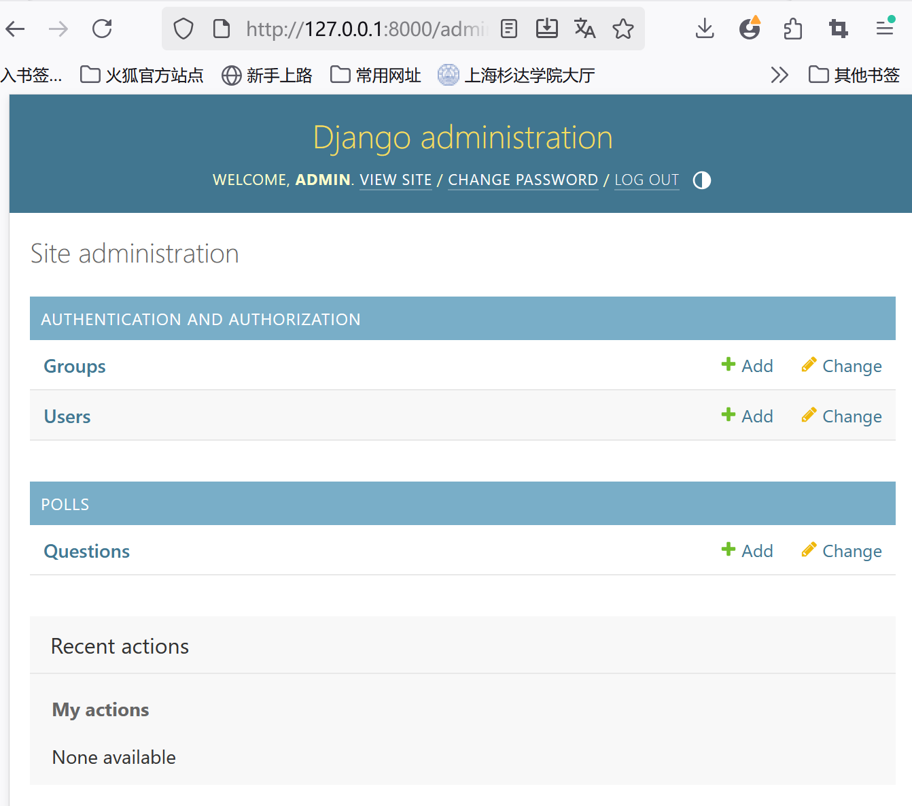Click the LOG OUT link
The image size is (912, 806).
point(647,180)
